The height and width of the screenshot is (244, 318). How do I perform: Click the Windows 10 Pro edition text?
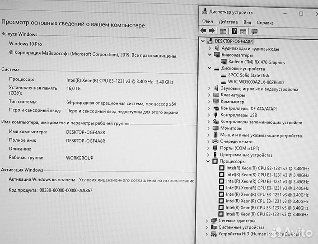(25, 44)
